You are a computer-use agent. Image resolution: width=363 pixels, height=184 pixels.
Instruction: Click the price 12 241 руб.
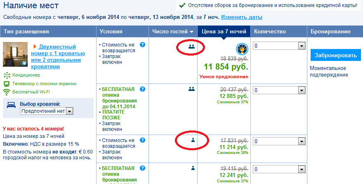234,175
